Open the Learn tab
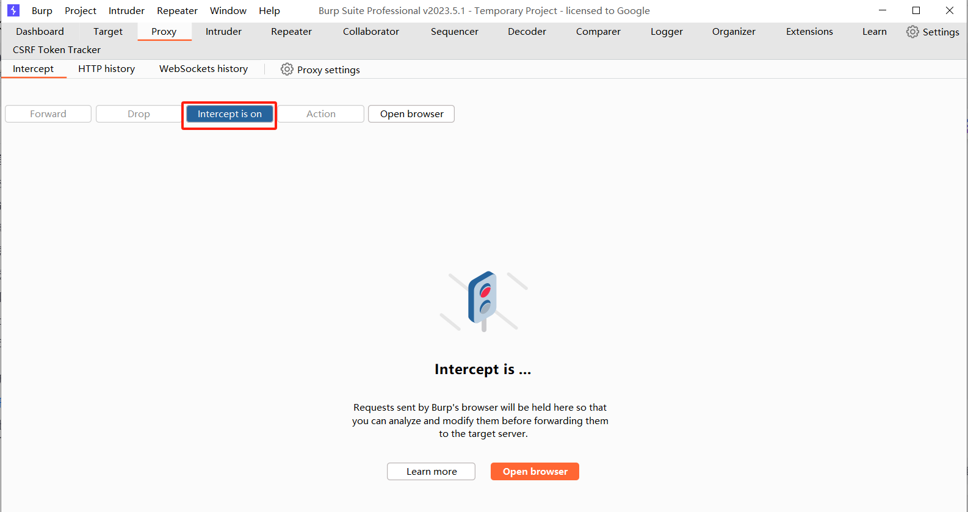The width and height of the screenshot is (968, 512). point(875,32)
